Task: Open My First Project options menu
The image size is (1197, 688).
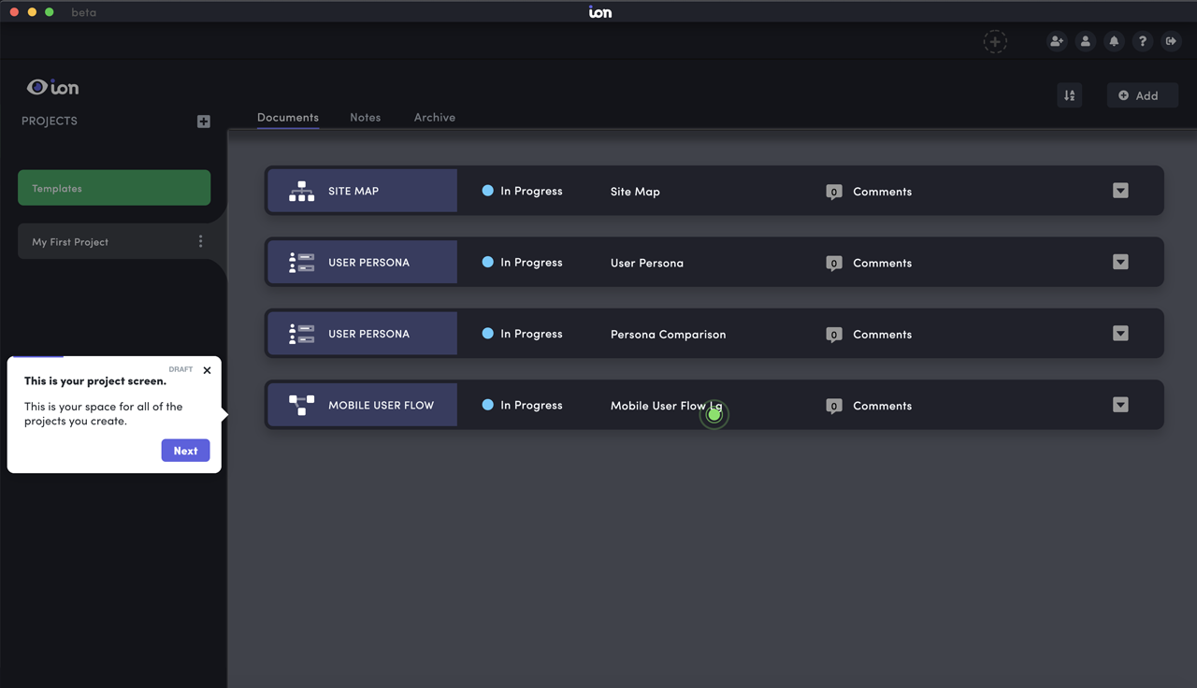Action: pos(200,241)
